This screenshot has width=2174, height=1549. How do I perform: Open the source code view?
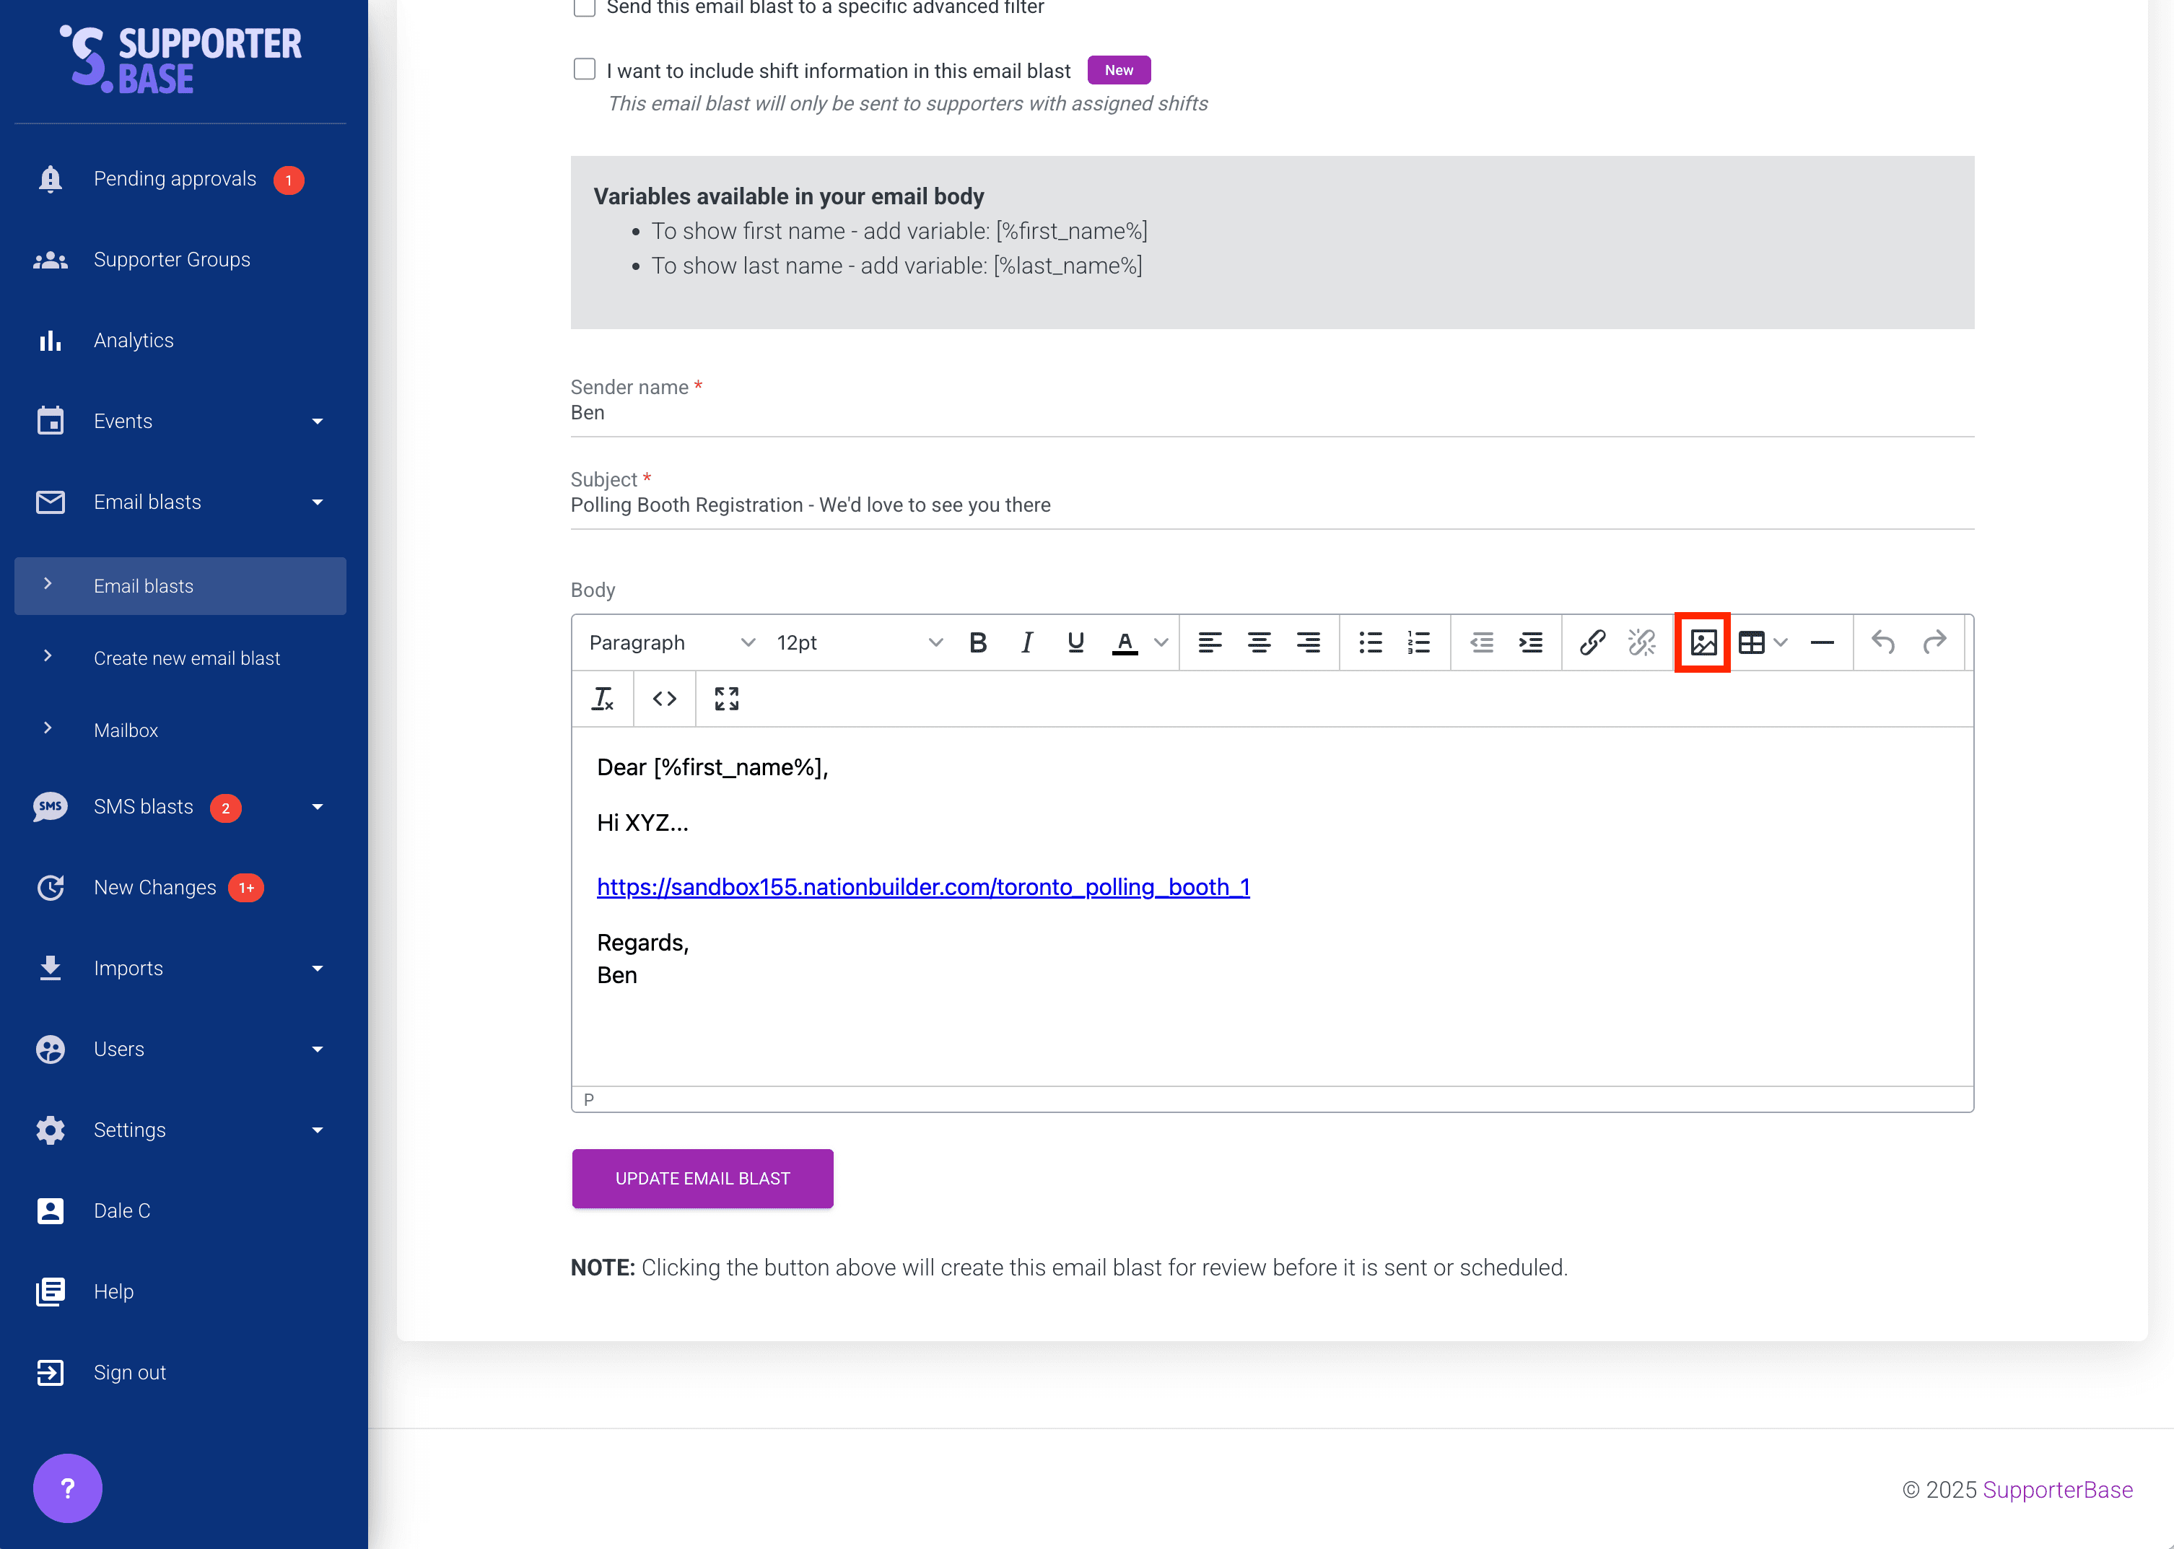click(x=665, y=698)
